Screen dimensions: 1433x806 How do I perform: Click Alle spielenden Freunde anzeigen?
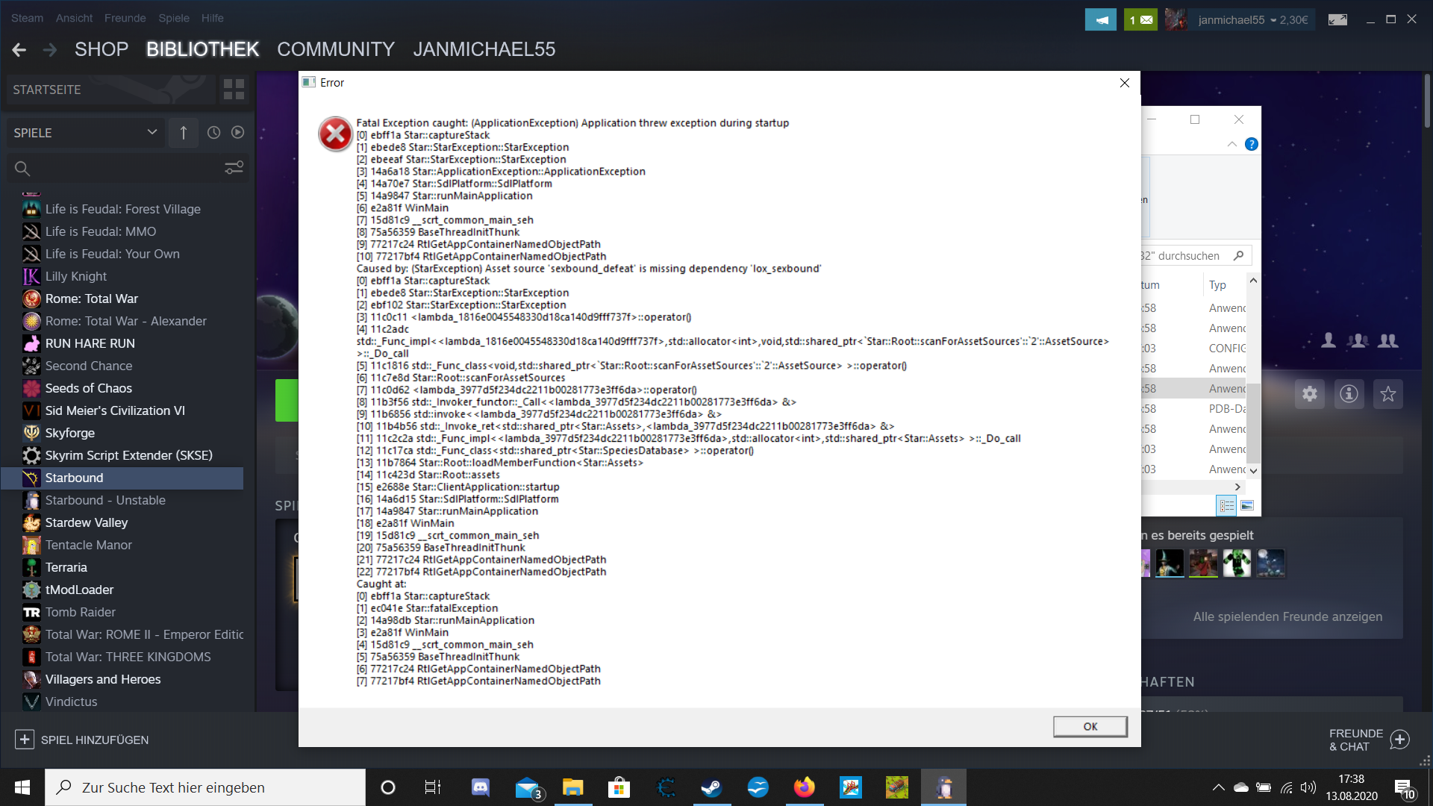pos(1287,616)
